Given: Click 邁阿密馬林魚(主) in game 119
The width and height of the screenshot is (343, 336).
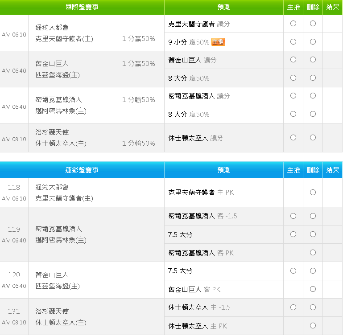Looking at the screenshot, I should coord(61,240).
